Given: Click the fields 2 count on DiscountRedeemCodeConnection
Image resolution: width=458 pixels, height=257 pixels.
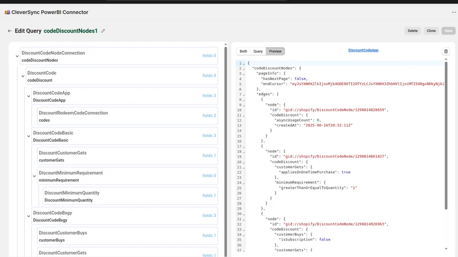Looking at the screenshot, I should click(x=209, y=116).
